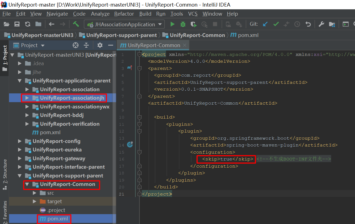The height and width of the screenshot is (224, 355).
Task: Click the Maven parent gutter icon on line 3
Action: [130, 68]
